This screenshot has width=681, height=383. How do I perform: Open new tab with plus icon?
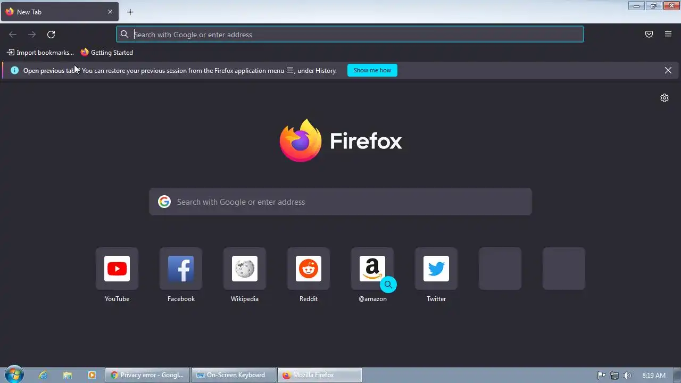130,12
